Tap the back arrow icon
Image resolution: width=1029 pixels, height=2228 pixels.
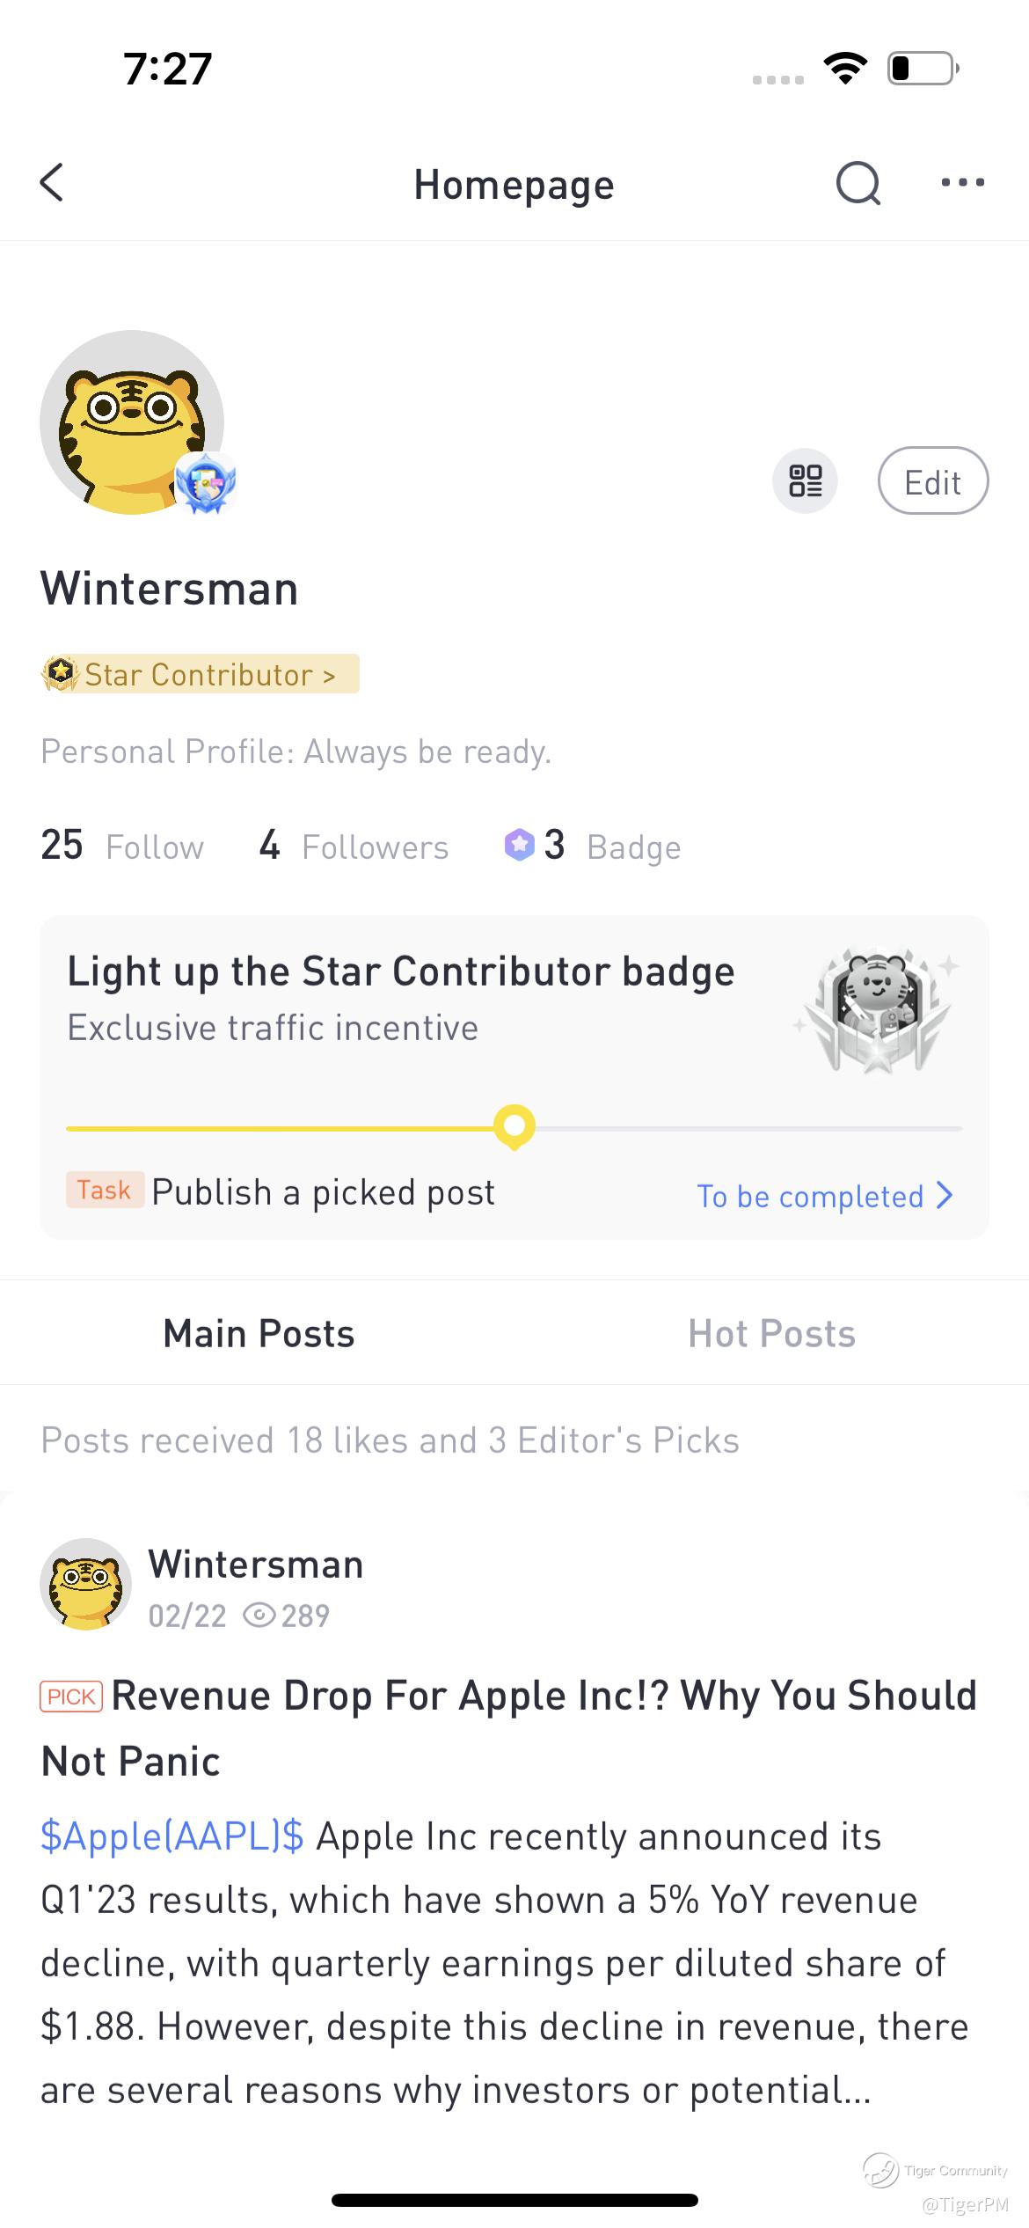[53, 183]
